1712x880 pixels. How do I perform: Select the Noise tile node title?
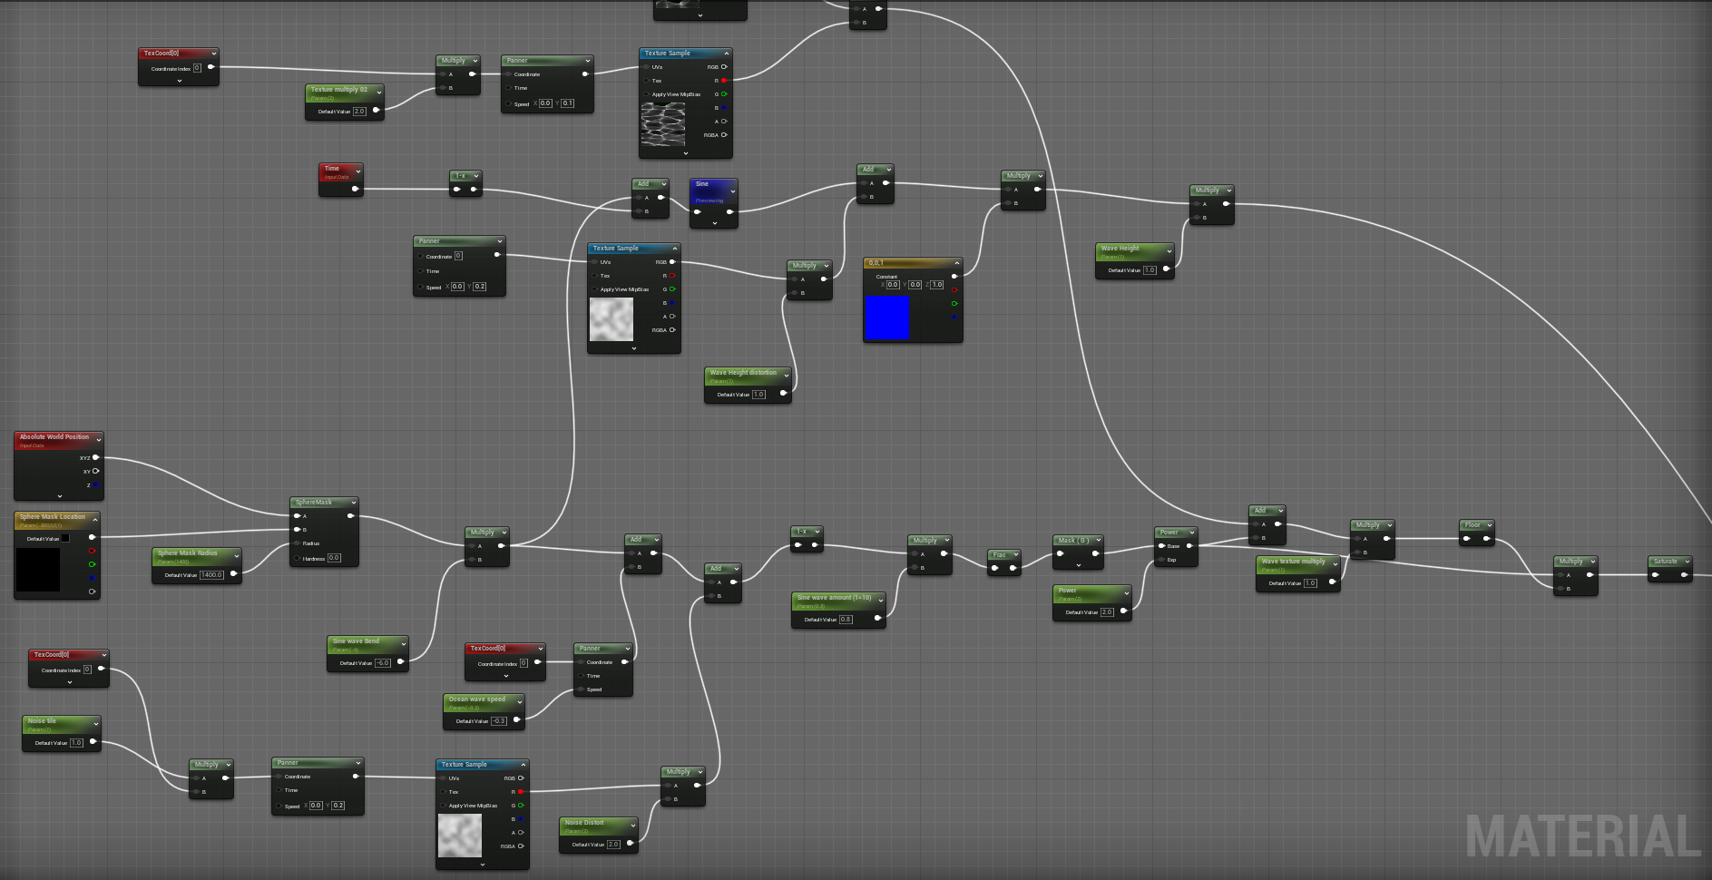(42, 720)
